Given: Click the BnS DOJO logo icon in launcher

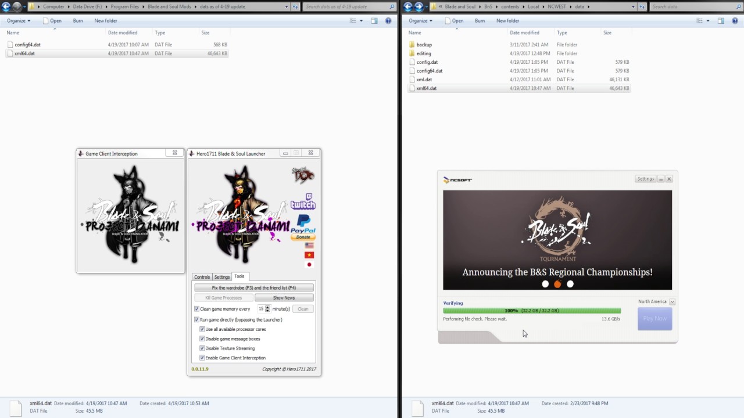Looking at the screenshot, I should (x=303, y=174).
